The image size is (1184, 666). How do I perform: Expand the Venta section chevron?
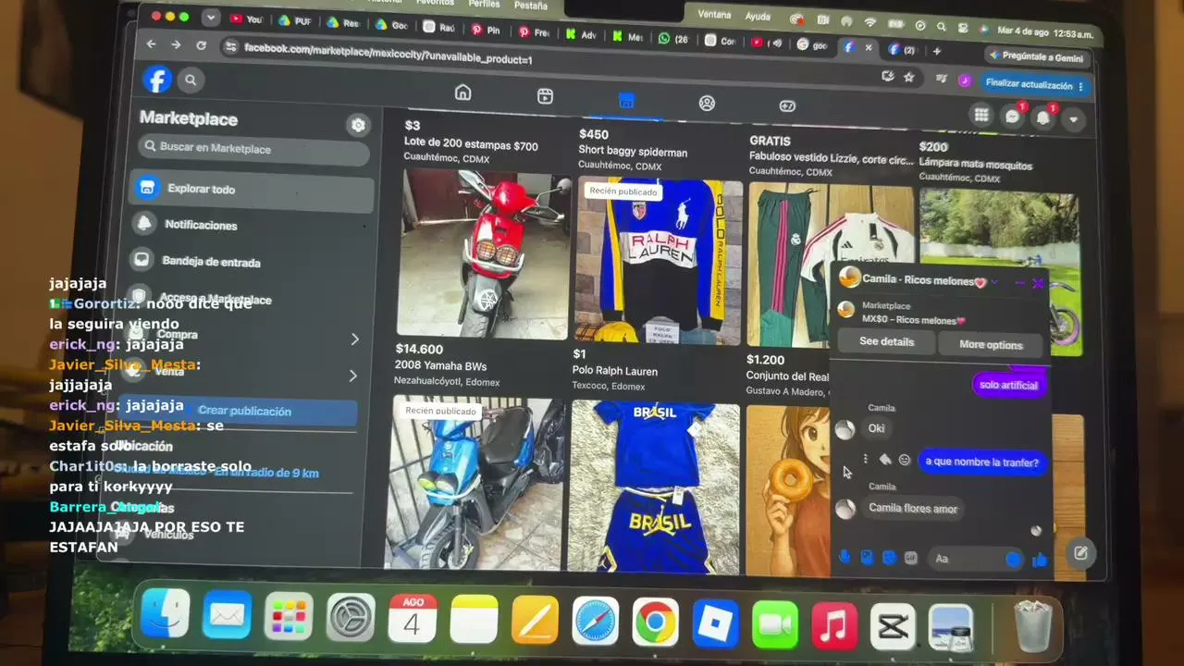tap(352, 376)
